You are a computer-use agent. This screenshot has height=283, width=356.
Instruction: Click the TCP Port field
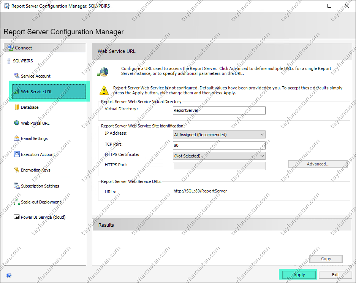(219, 145)
